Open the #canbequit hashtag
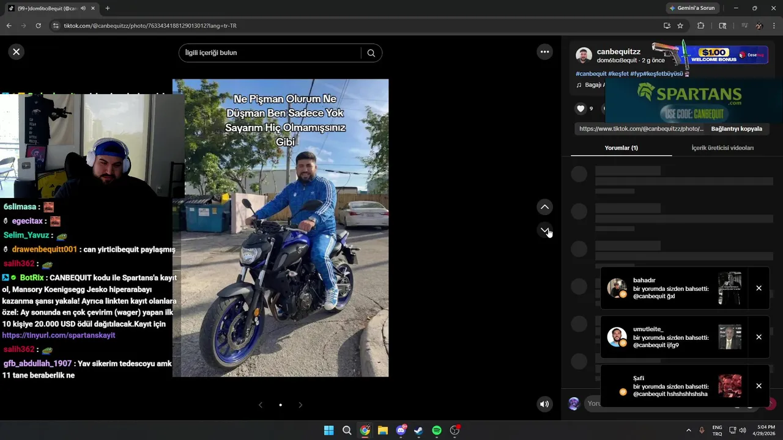Viewport: 783px width, 440px height. pos(591,73)
